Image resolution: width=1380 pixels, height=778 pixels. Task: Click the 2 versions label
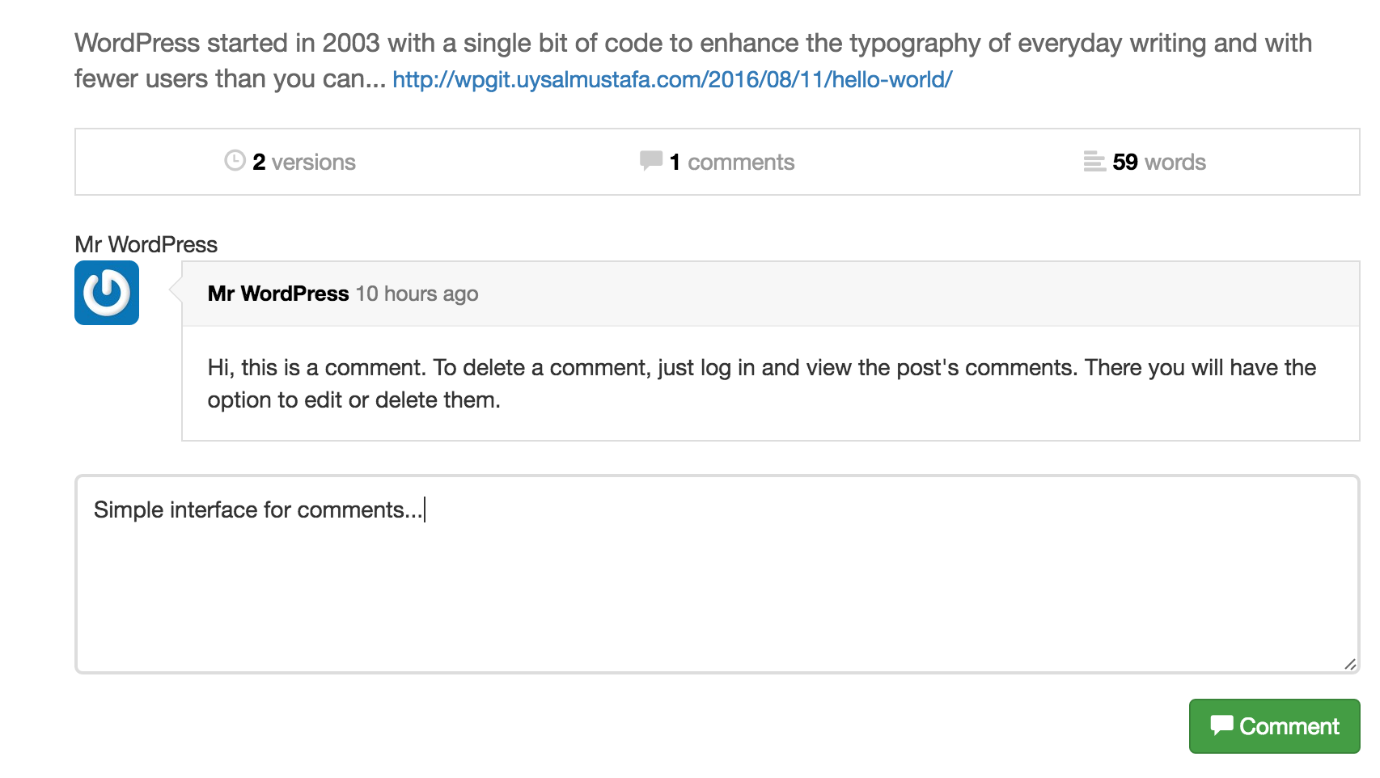(x=303, y=162)
